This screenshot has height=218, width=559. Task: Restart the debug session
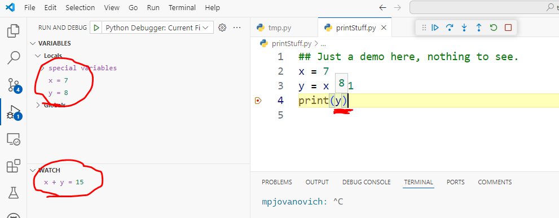[494, 28]
